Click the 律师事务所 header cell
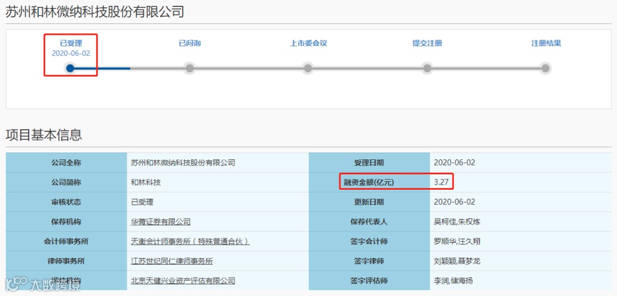 [x=66, y=261]
